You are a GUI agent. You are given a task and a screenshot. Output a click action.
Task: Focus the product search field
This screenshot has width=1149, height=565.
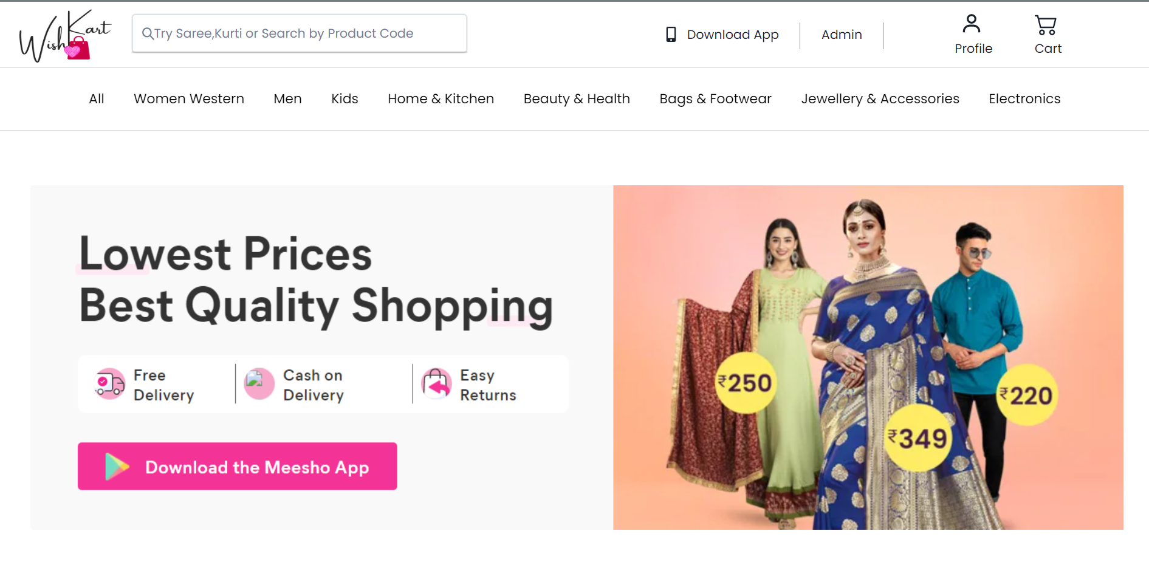[x=304, y=33]
